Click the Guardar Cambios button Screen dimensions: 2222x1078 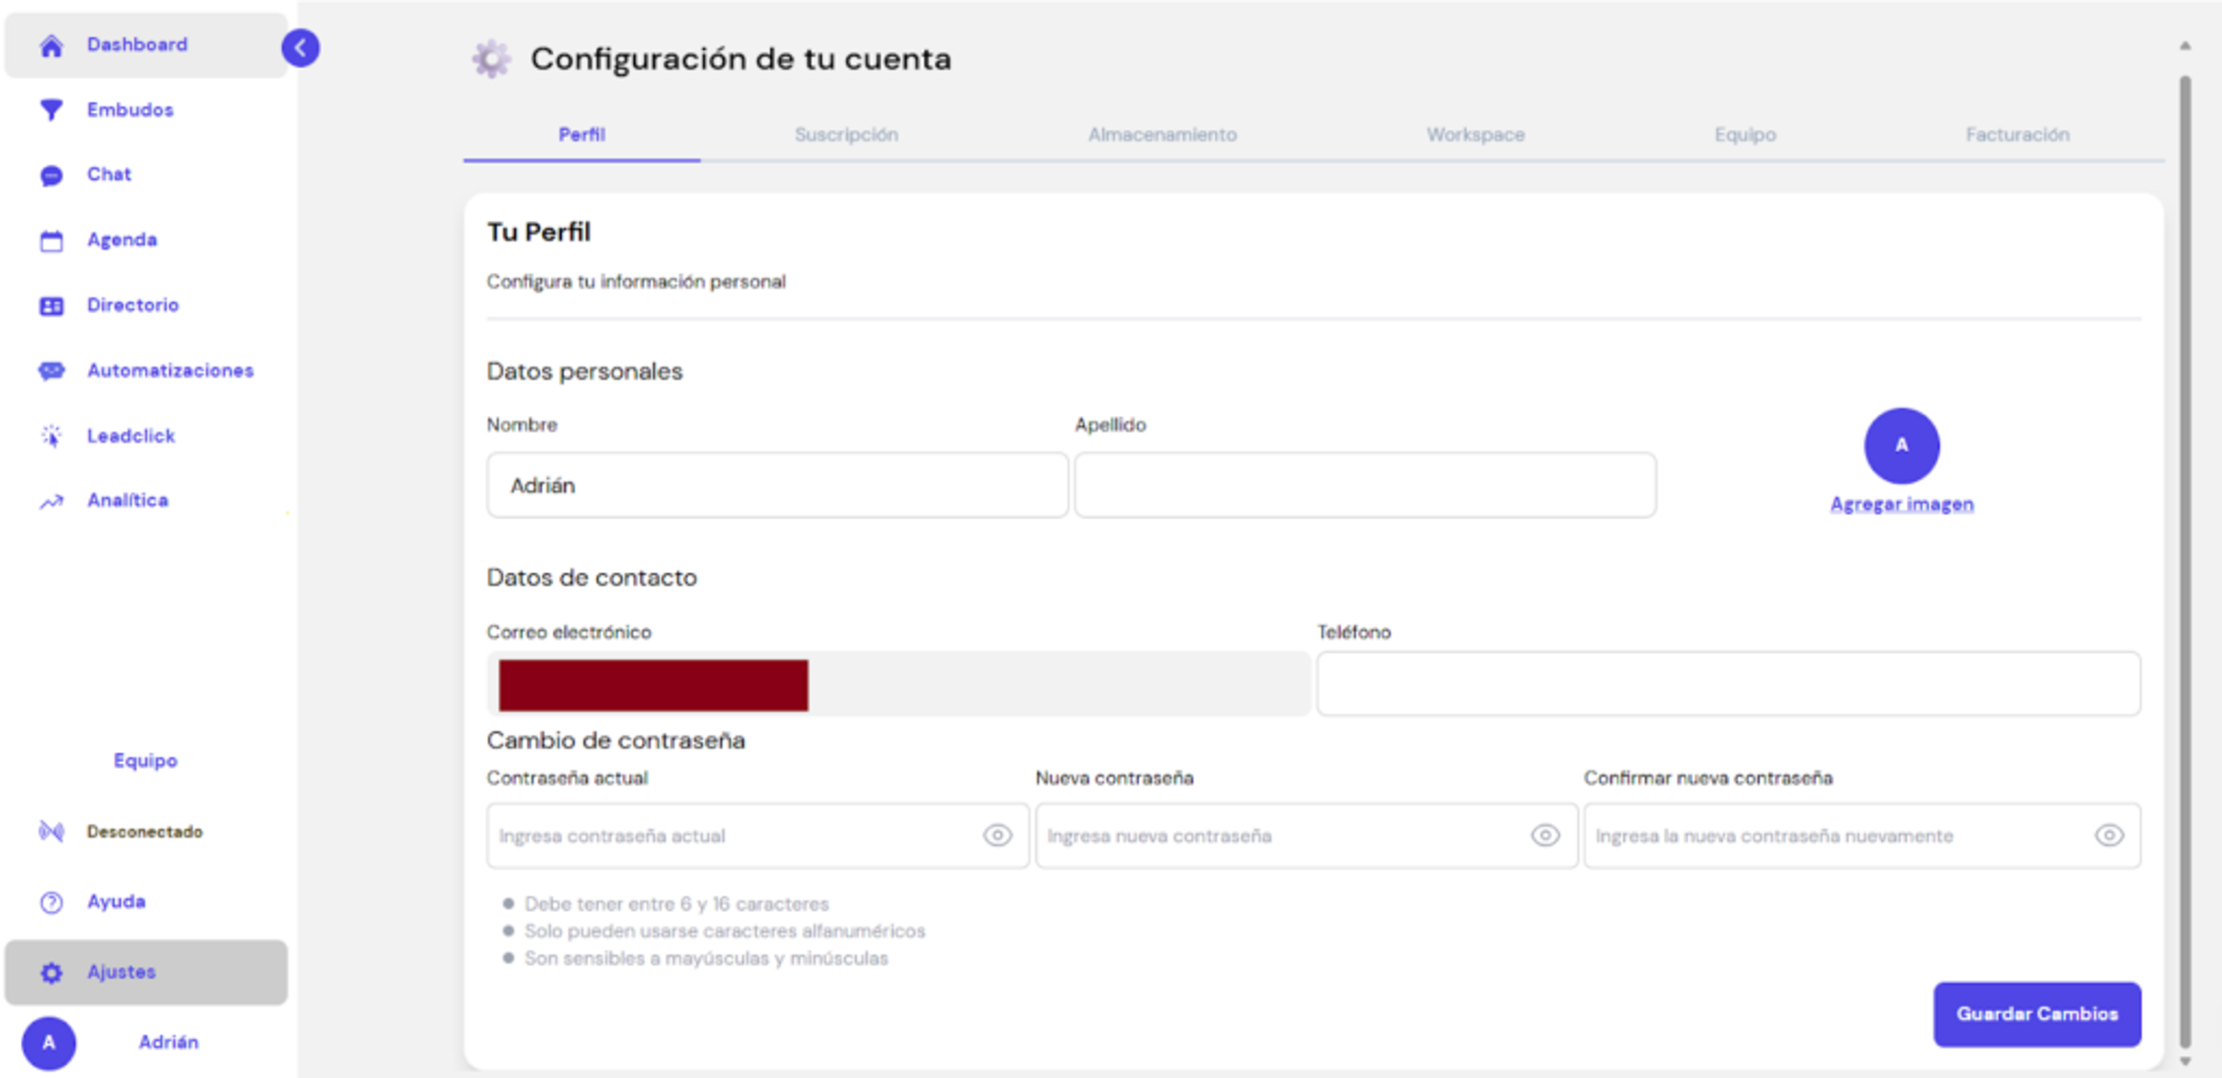(x=2037, y=1014)
